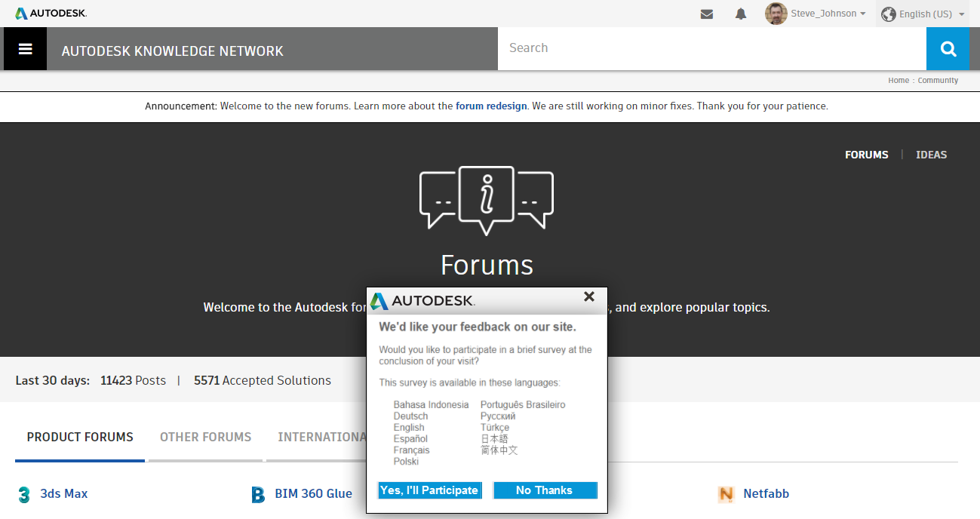Open the Netfabb forum link

pyautogui.click(x=766, y=494)
